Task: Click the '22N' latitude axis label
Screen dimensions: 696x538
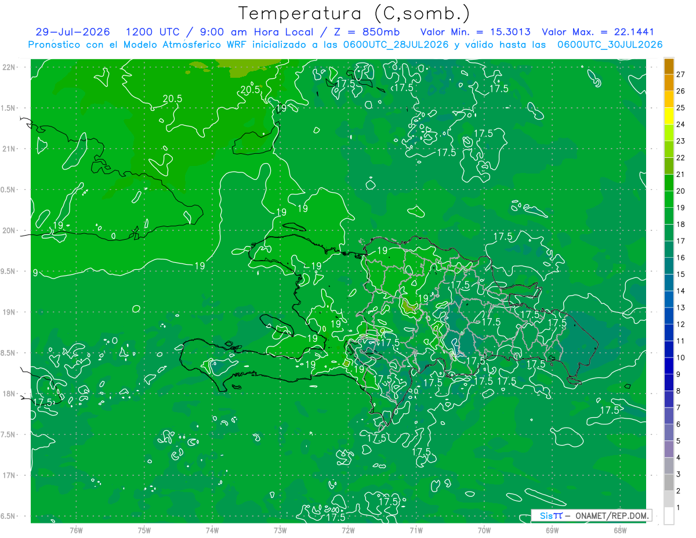Action: (8, 67)
